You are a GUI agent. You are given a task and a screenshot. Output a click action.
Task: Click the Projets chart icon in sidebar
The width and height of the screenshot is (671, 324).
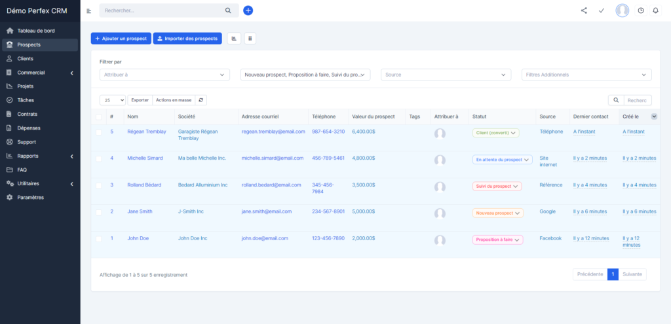[10, 86]
